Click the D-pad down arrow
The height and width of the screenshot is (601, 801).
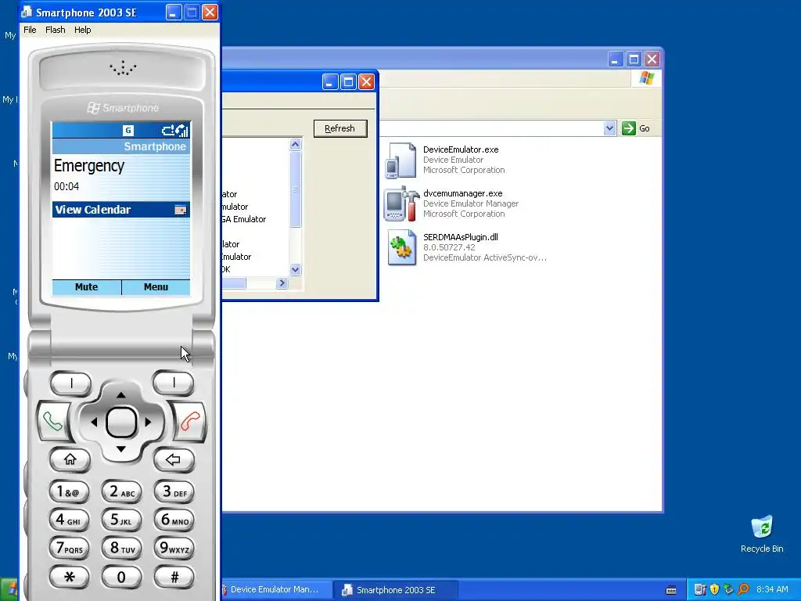[x=121, y=449]
